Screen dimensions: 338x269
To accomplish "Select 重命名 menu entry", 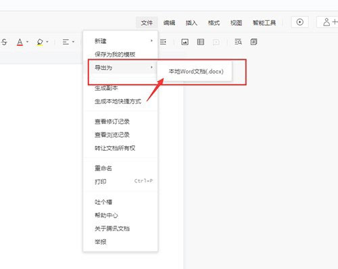I will (120, 168).
